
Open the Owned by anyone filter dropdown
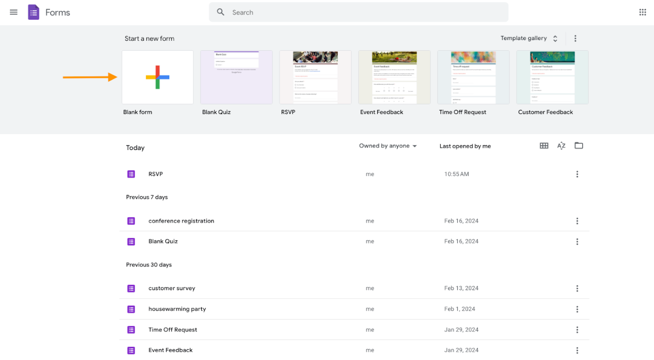click(x=387, y=146)
